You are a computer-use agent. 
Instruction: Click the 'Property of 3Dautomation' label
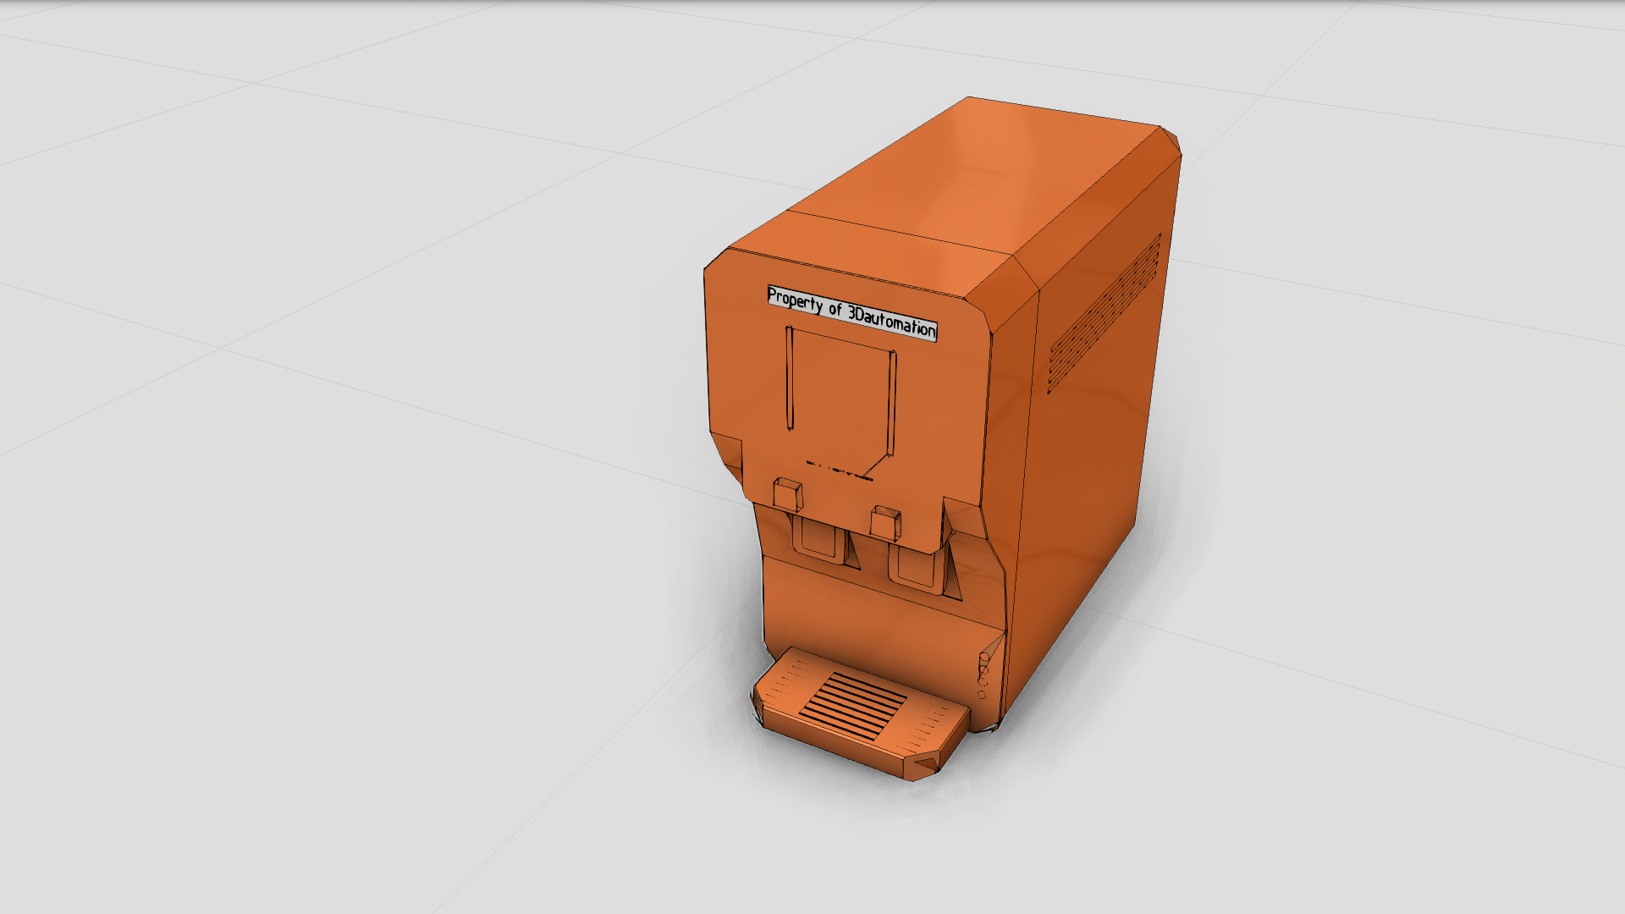[x=851, y=312]
